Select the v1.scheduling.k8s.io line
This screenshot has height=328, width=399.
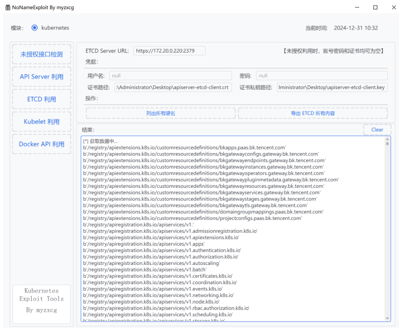click(158, 314)
